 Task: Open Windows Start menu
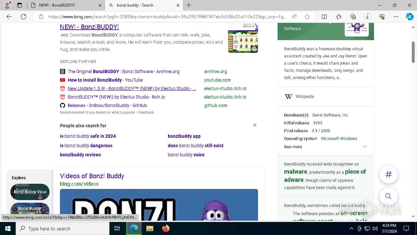coord(8,228)
